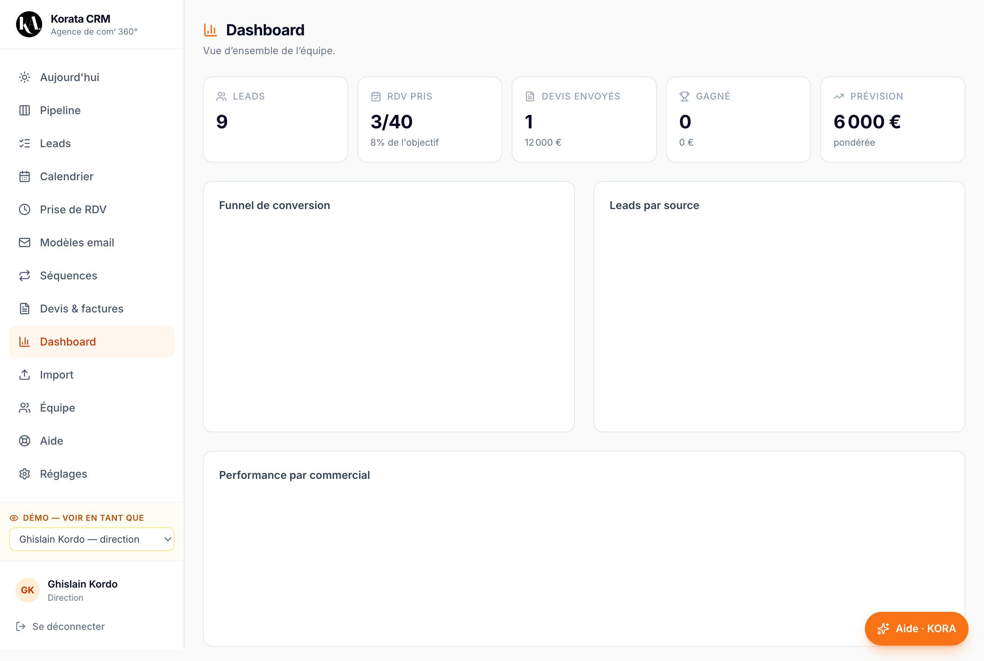Click the Séquences repeat icon
Screen dimensions: 984x661
(x=25, y=276)
